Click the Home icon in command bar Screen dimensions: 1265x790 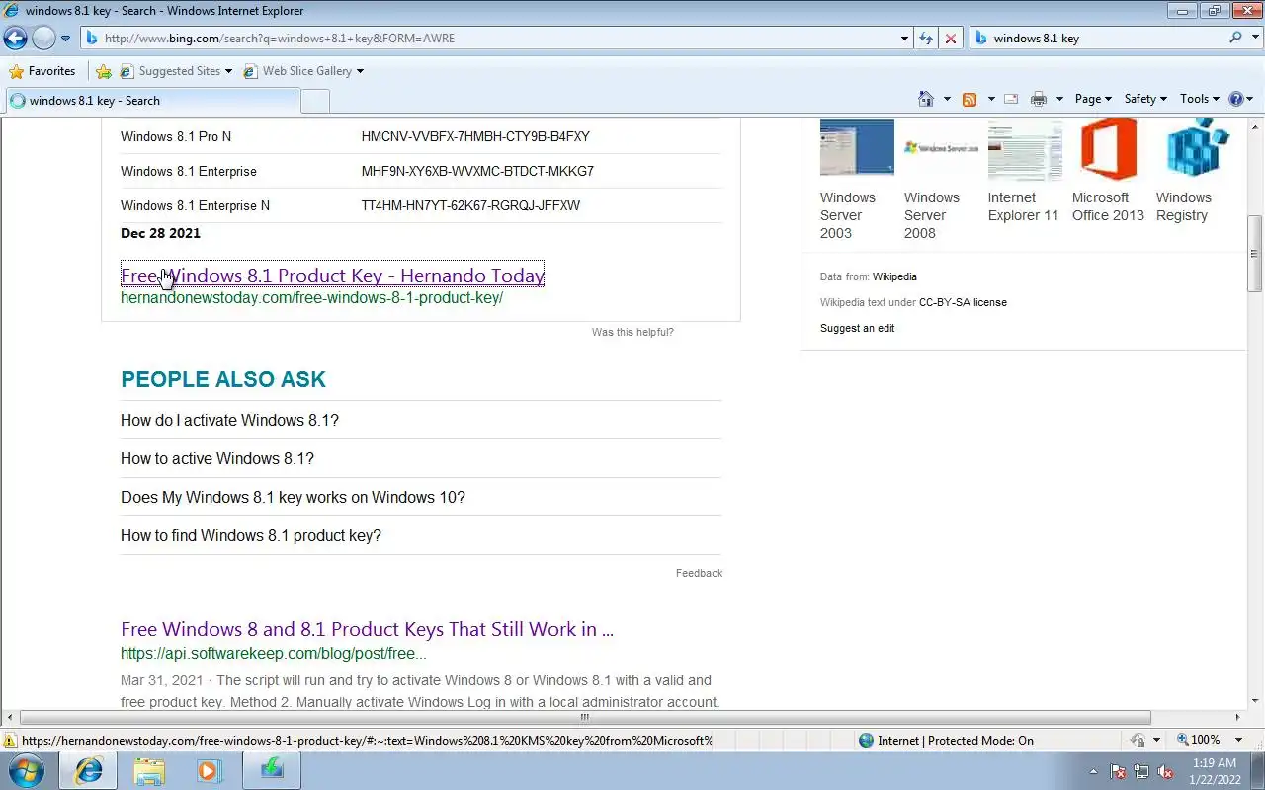[x=926, y=99]
